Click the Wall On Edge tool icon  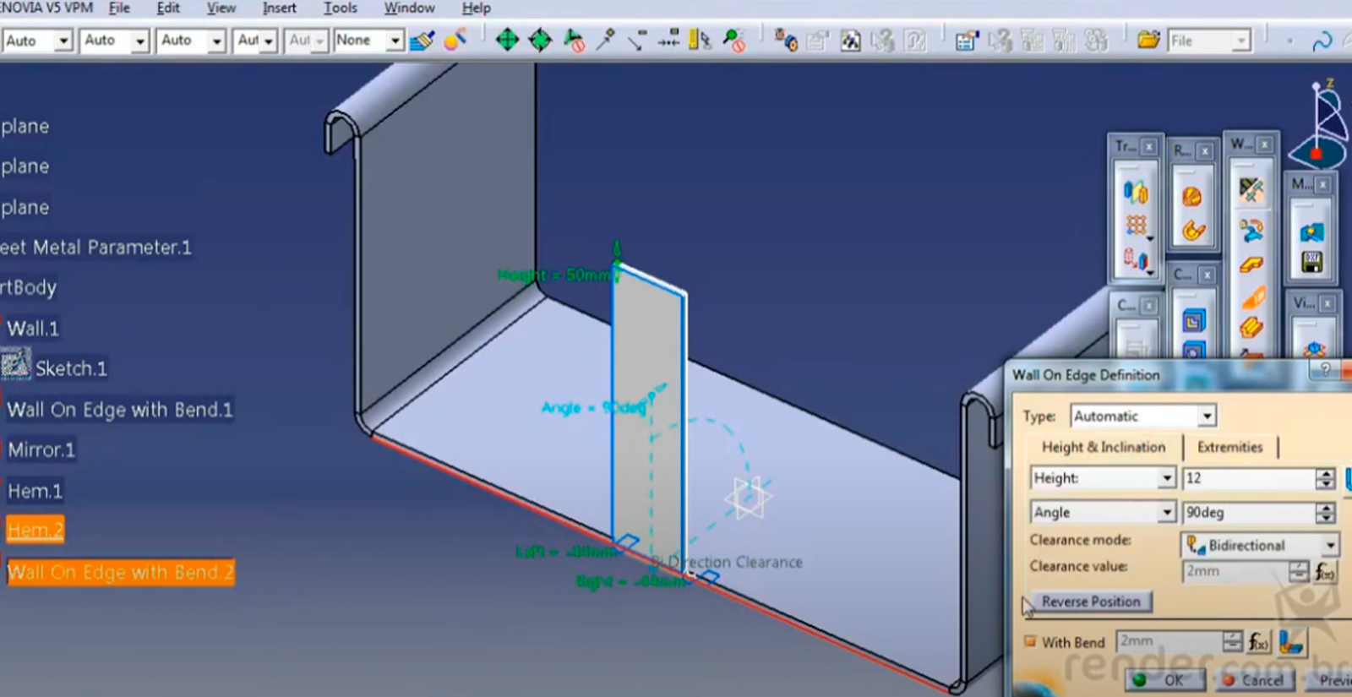[1251, 264]
